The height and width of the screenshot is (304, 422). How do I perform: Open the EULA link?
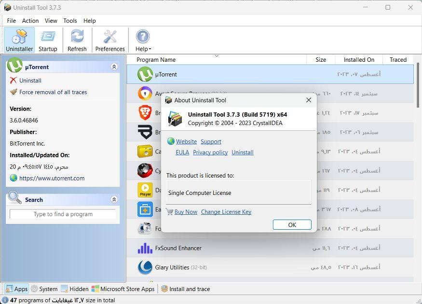click(x=182, y=152)
